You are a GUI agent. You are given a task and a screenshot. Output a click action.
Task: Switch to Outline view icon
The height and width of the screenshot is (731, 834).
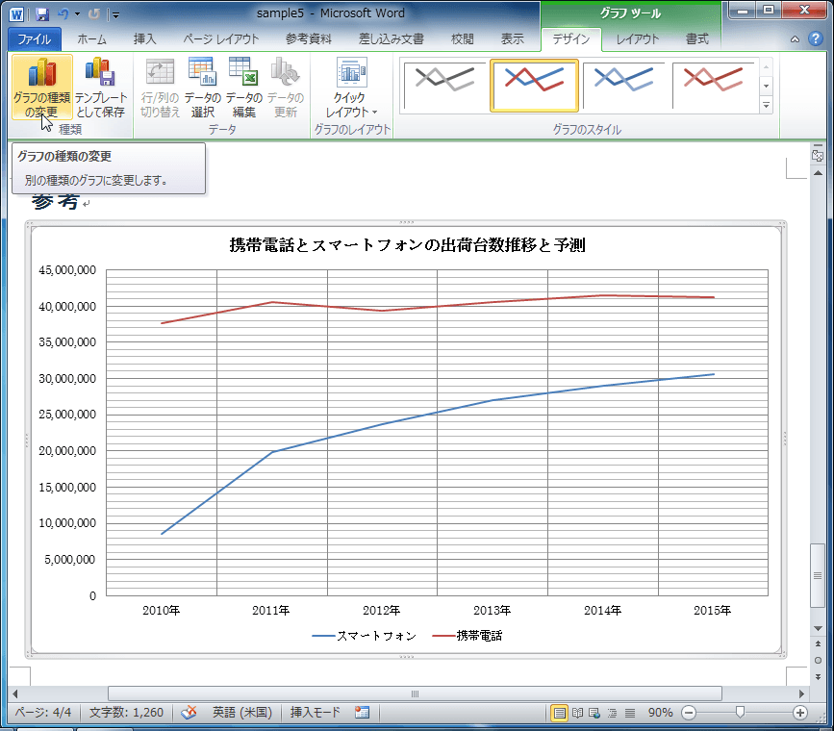(x=612, y=713)
